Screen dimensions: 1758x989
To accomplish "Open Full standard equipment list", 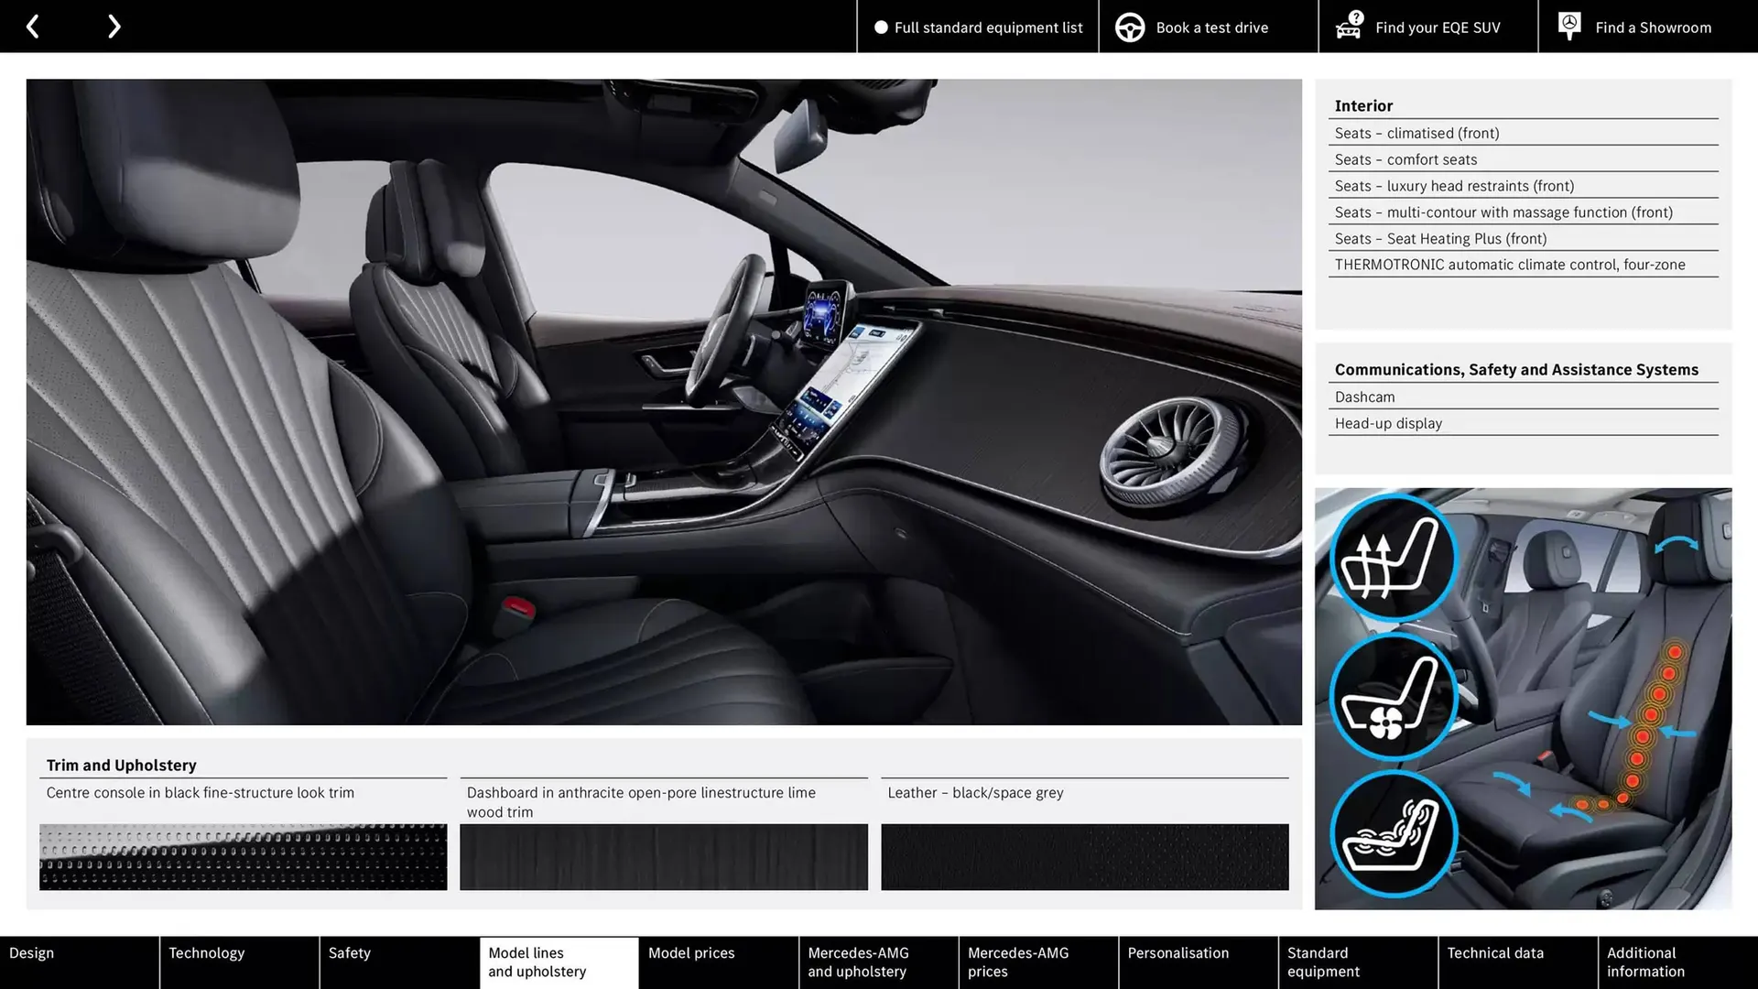I will point(988,27).
